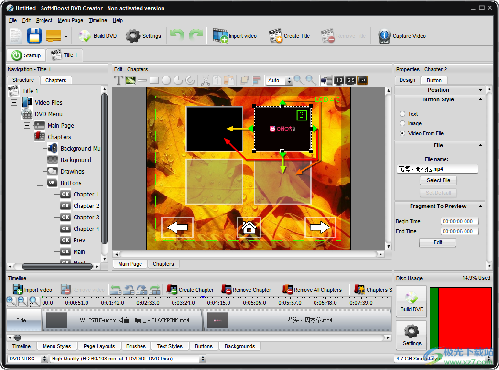Click Create Chapter in timeline toolbar
499x370 pixels.
point(191,289)
